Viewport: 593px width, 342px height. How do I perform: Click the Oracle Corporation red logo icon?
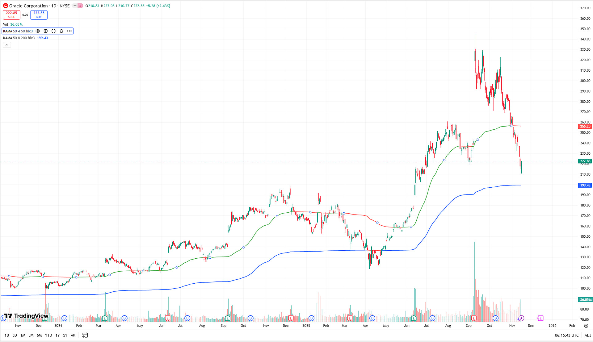[6, 6]
